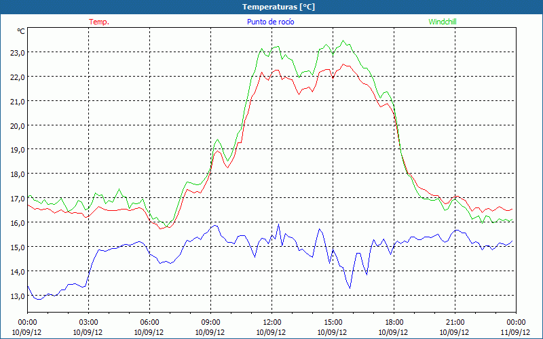This screenshot has height=339, width=543.
Task: Click the °C axis unit label
Action: pyautogui.click(x=21, y=31)
